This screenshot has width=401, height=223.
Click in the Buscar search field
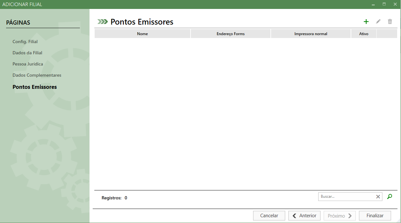click(346, 197)
